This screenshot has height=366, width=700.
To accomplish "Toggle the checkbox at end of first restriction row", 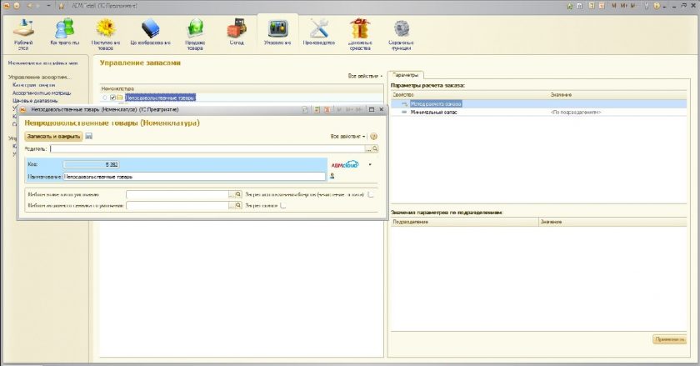I will coord(371,194).
